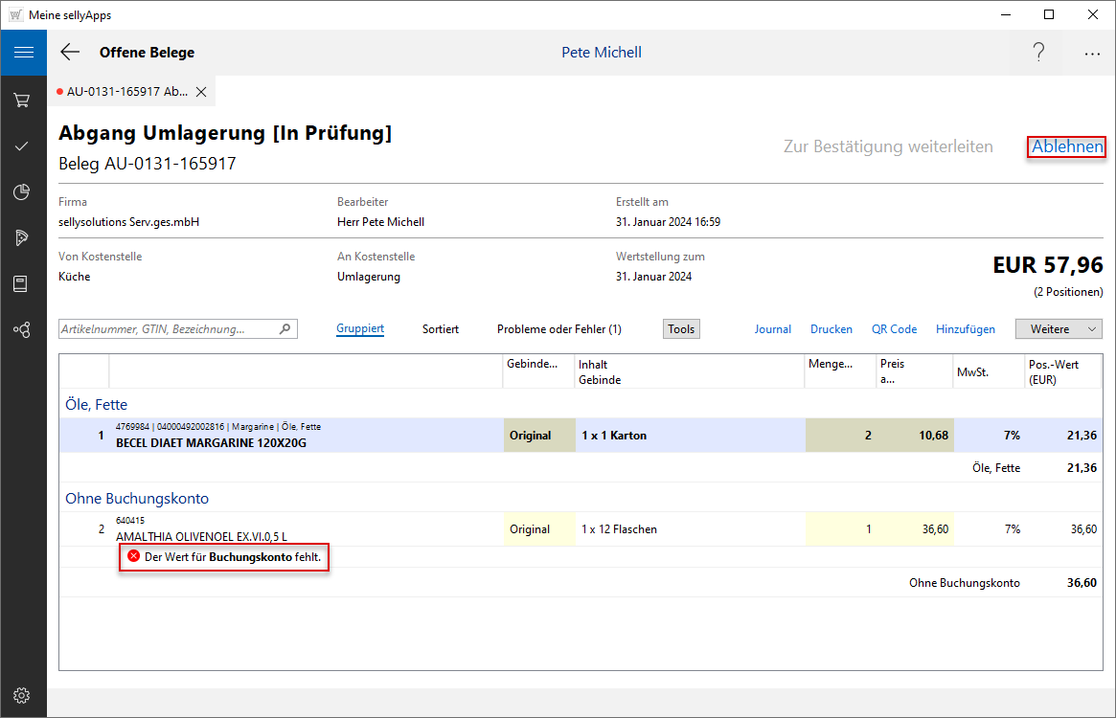Open the share nodes sidebar icon

pos(22,330)
